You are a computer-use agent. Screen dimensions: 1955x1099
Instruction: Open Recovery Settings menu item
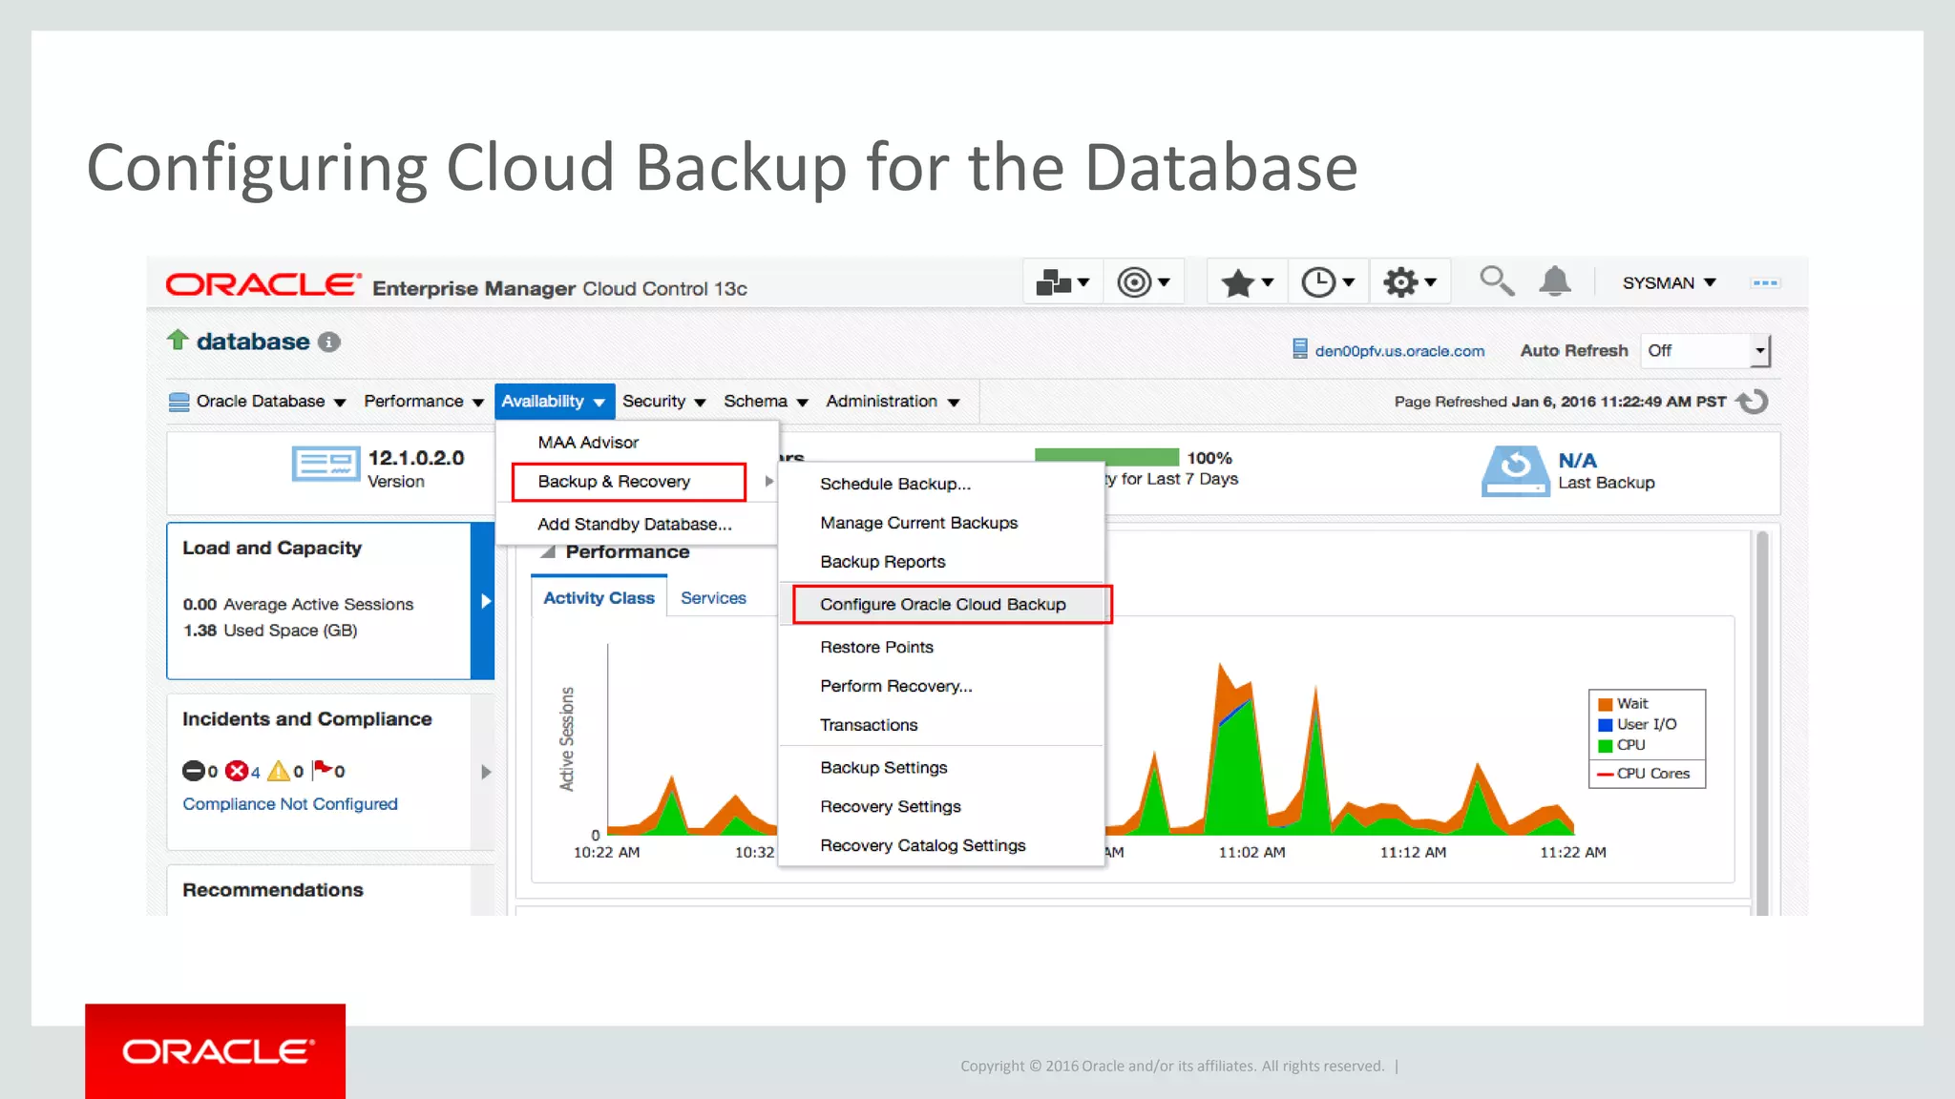[891, 808]
